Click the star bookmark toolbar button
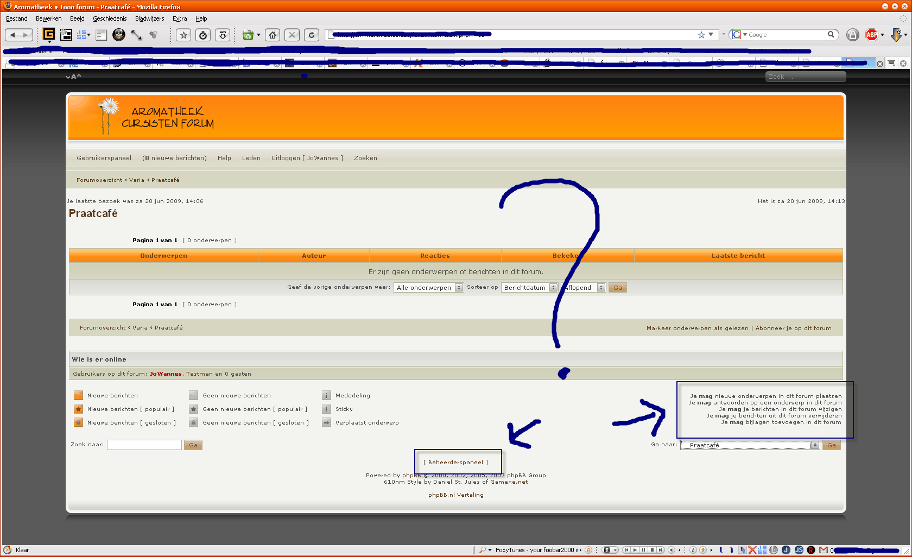The height and width of the screenshot is (557, 912). pos(183,35)
